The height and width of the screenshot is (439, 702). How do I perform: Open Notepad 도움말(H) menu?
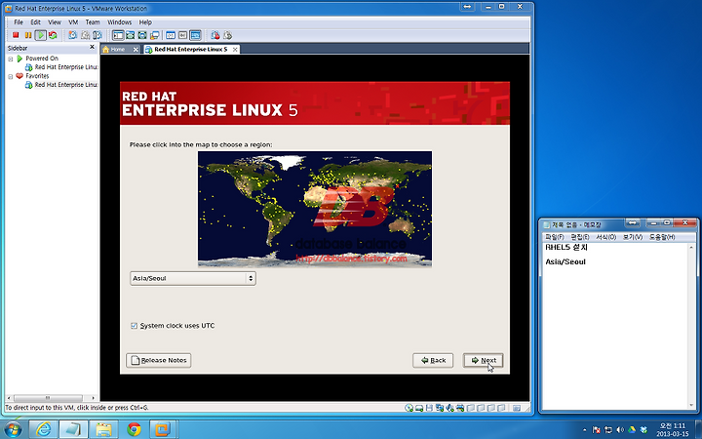(662, 237)
